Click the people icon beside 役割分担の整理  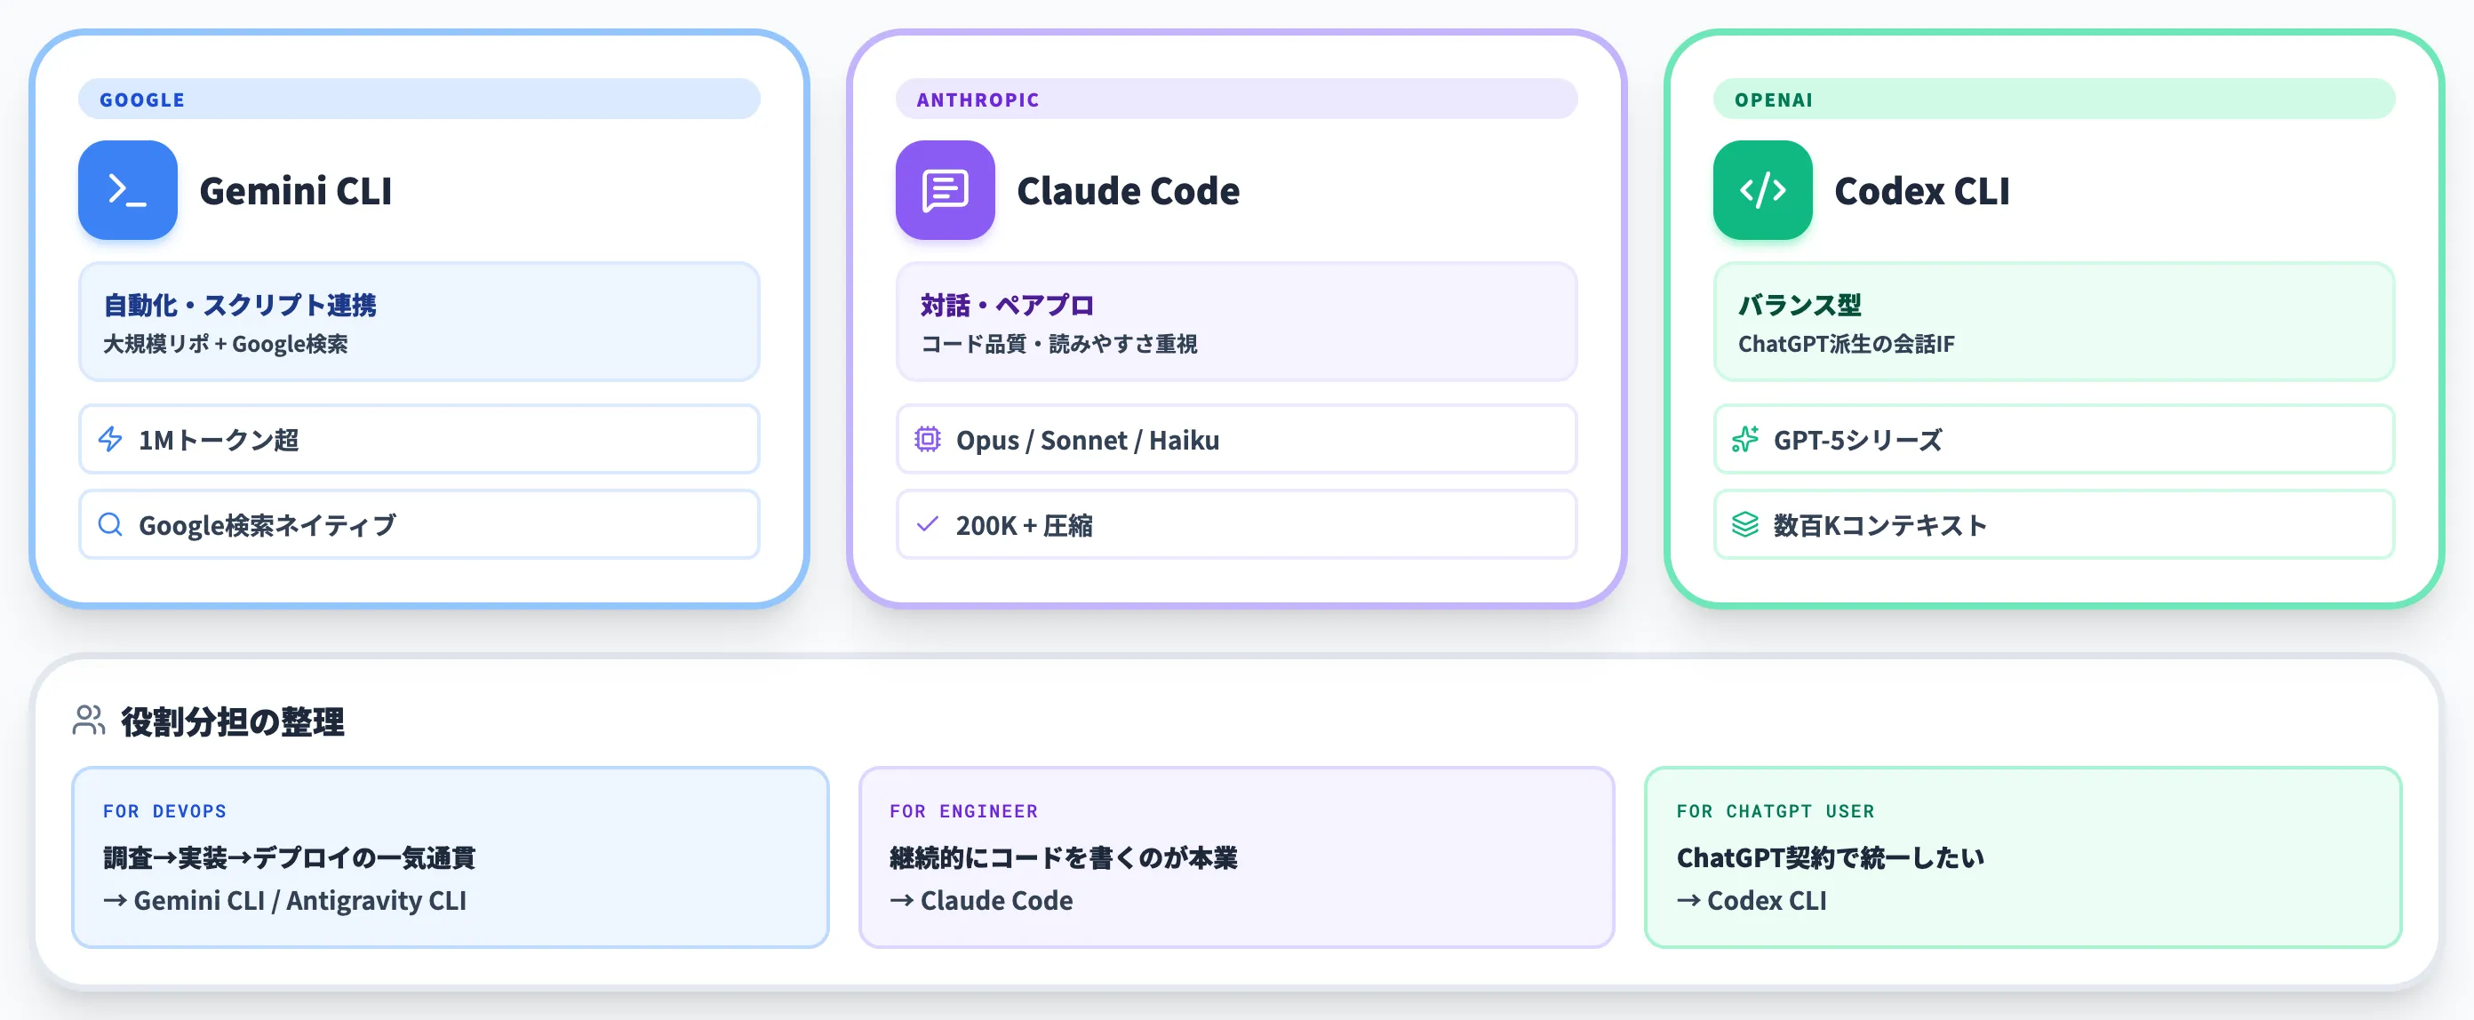click(x=88, y=721)
